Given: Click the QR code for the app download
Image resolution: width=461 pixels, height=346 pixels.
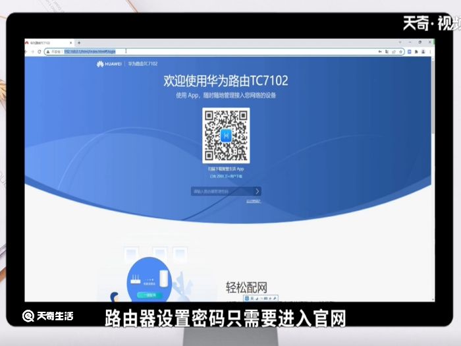Looking at the screenshot, I should 226,135.
